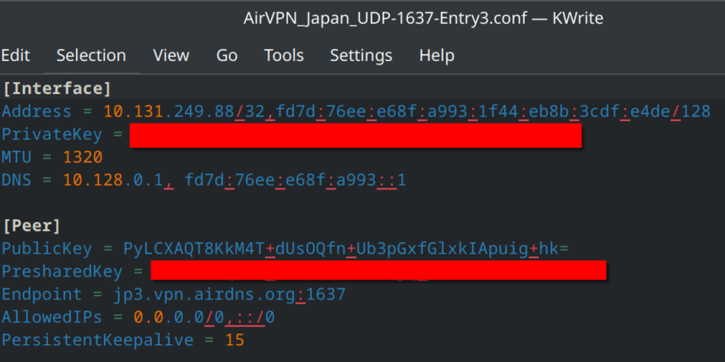Open the Tools menu
This screenshot has height=362, width=725.
coord(284,56)
